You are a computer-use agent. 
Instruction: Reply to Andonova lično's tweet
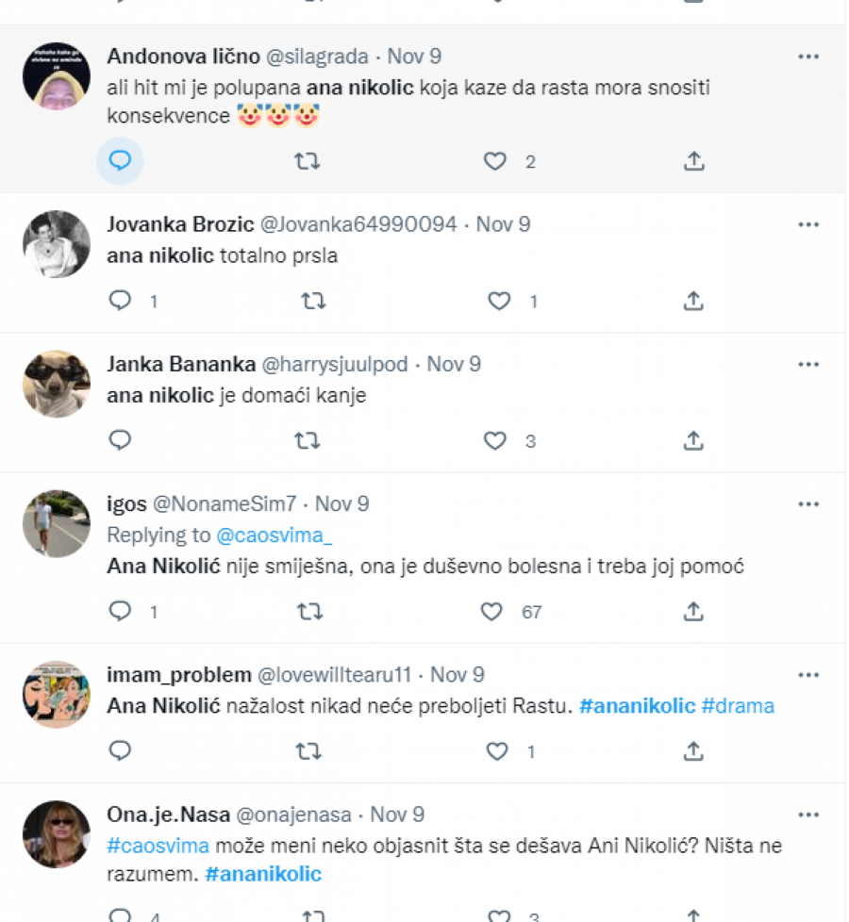[x=120, y=161]
